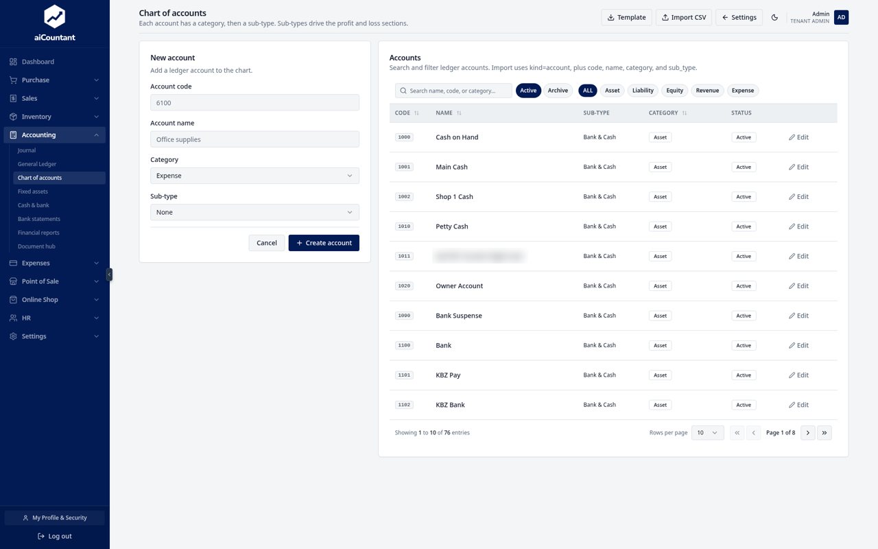878x549 pixels.
Task: Open the Category dropdown
Action: [254, 176]
